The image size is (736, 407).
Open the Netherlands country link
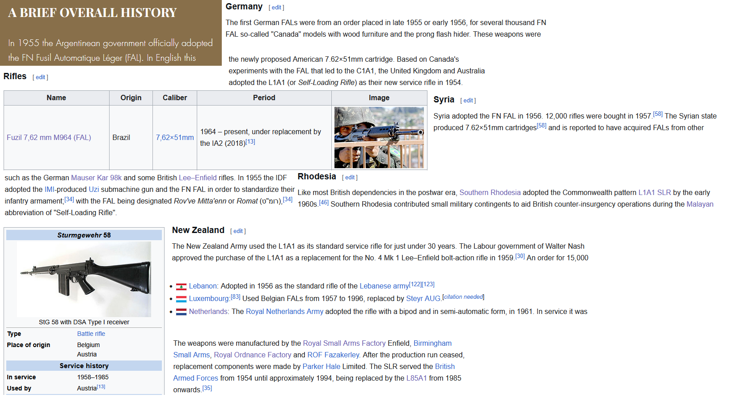(x=208, y=312)
